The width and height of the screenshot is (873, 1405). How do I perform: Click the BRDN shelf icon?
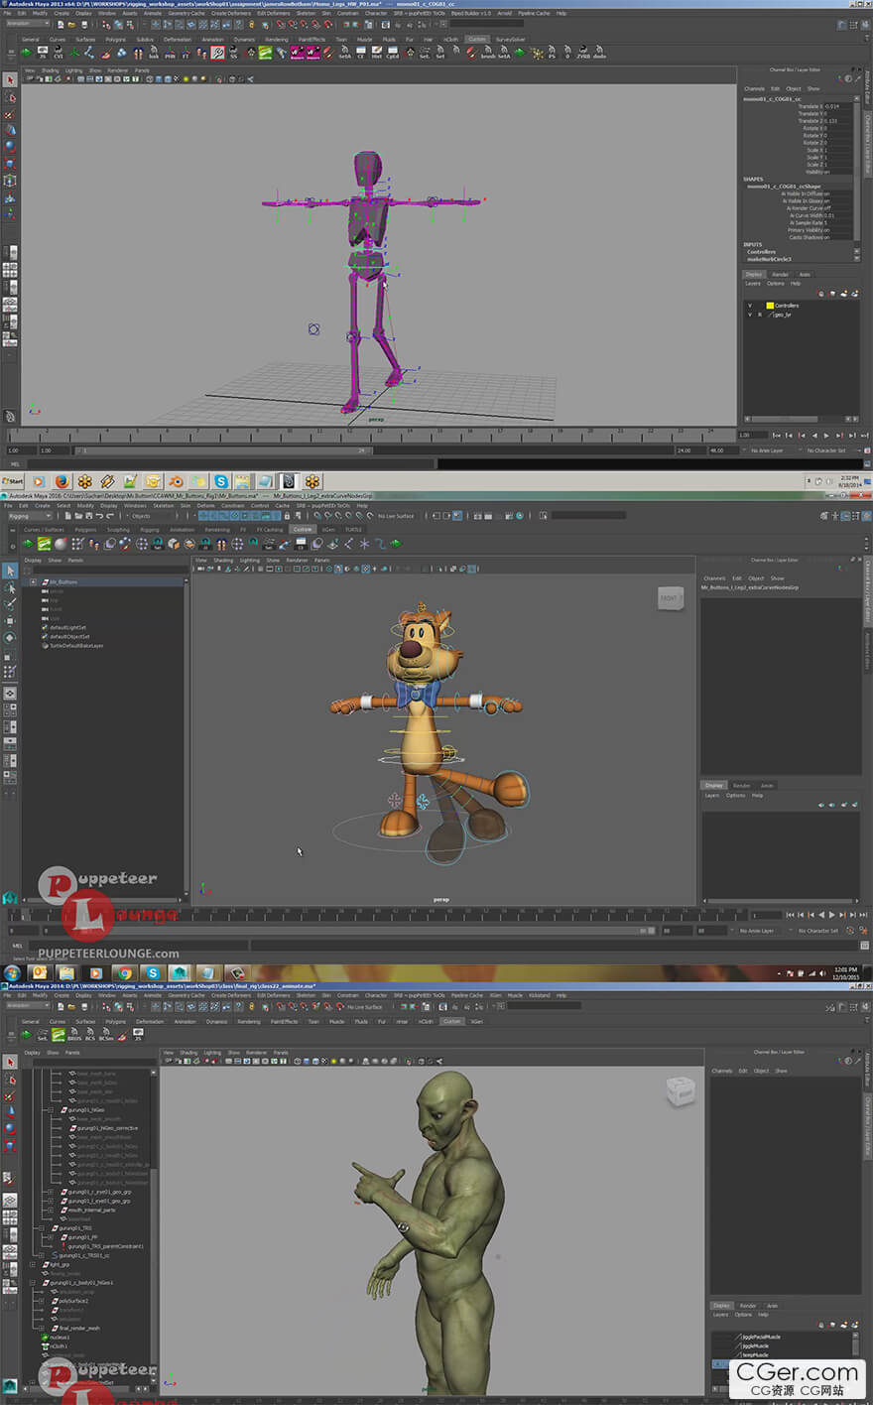74,1035
